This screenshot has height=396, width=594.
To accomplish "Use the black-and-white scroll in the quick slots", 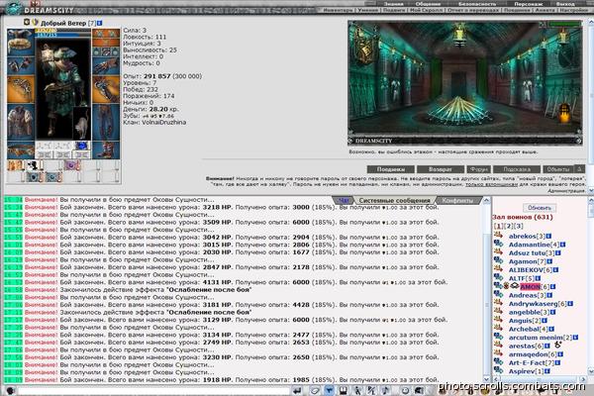I will (34, 165).
